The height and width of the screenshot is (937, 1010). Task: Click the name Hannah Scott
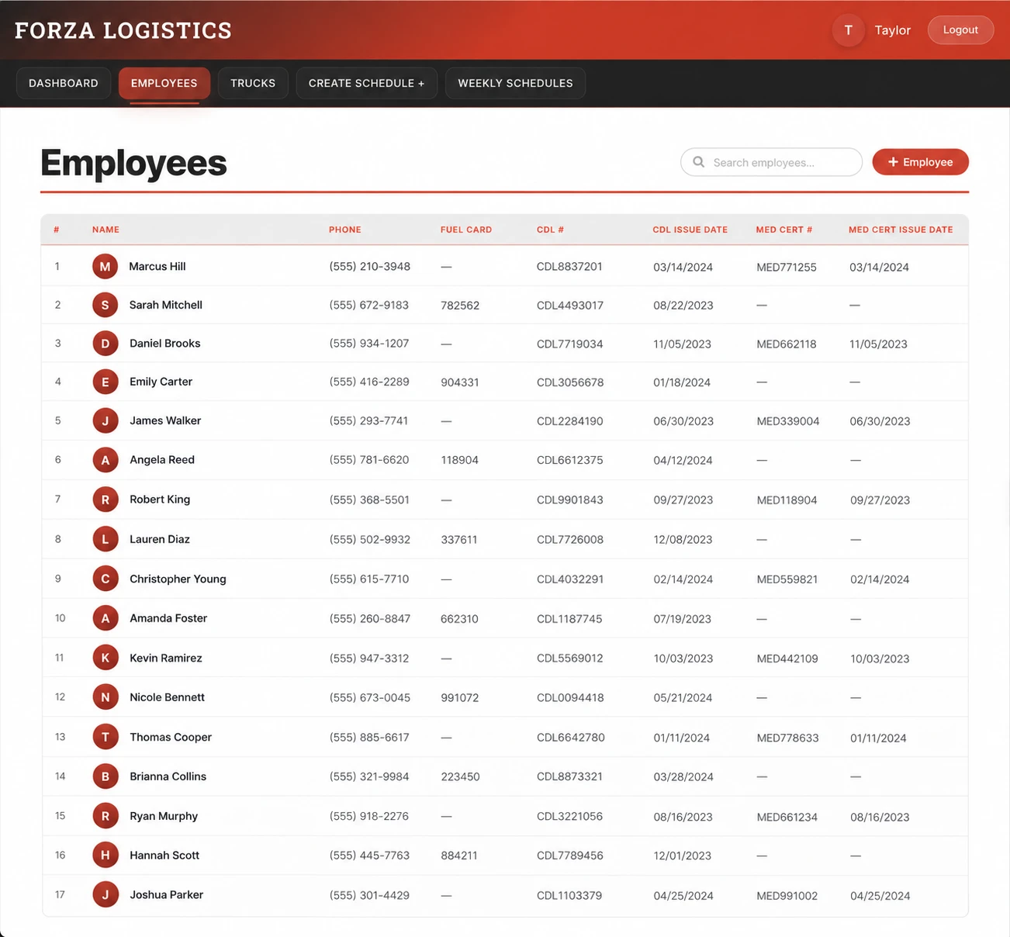(164, 856)
